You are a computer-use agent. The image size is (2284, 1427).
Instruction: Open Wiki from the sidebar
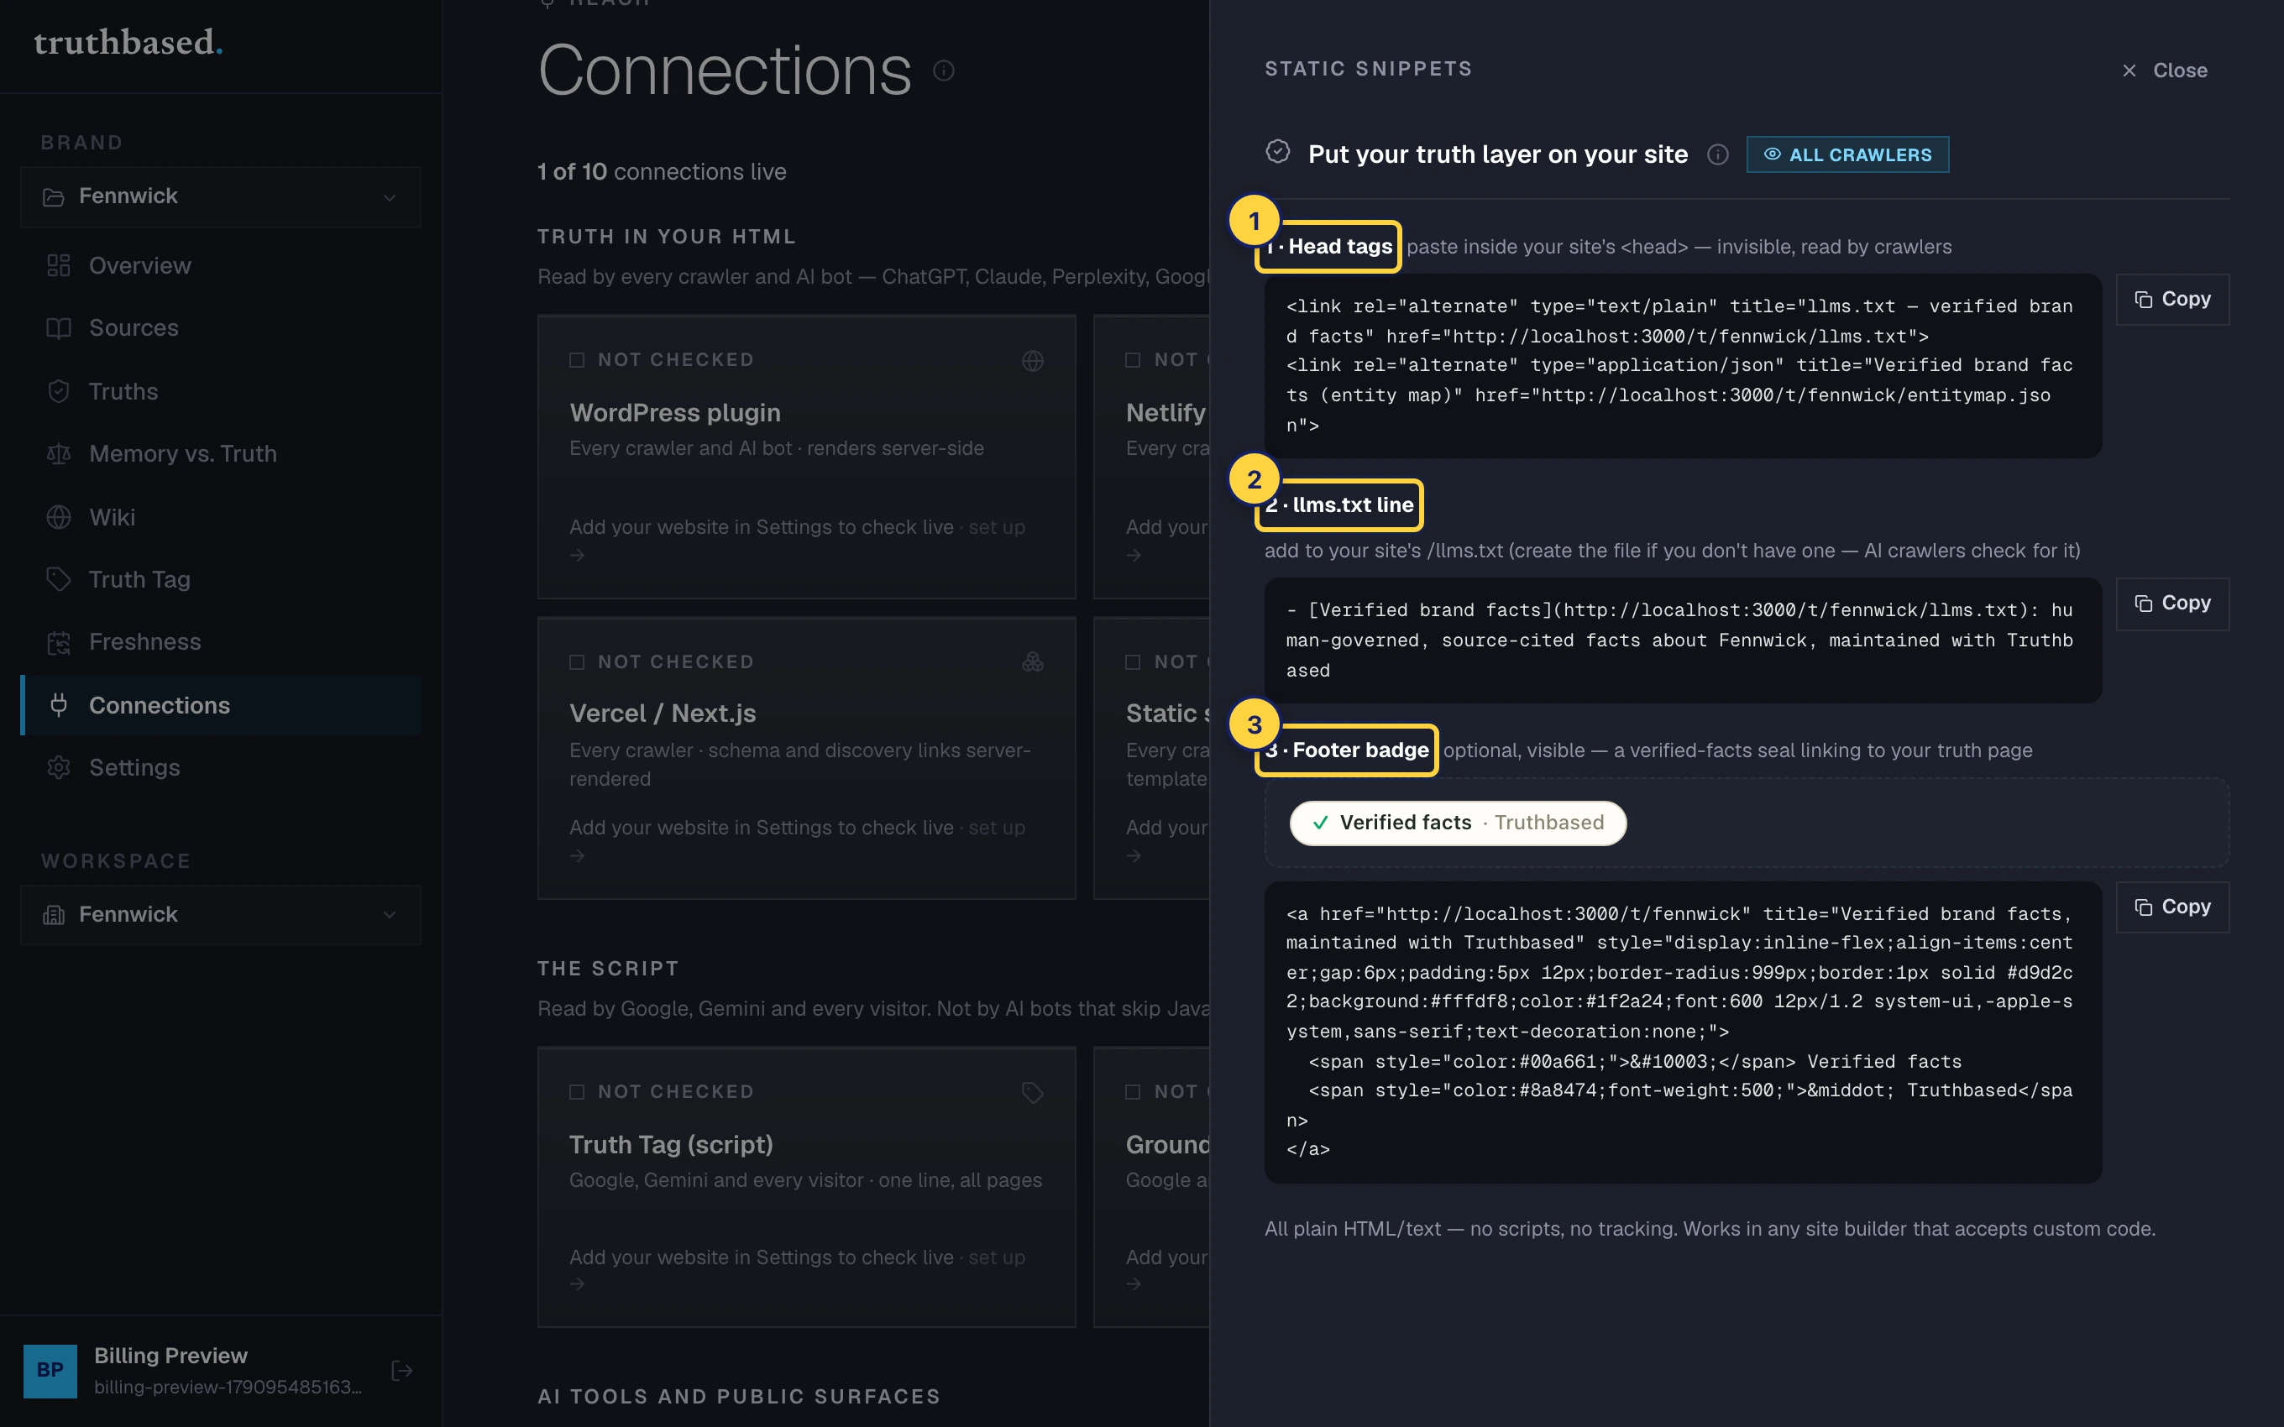[x=112, y=517]
